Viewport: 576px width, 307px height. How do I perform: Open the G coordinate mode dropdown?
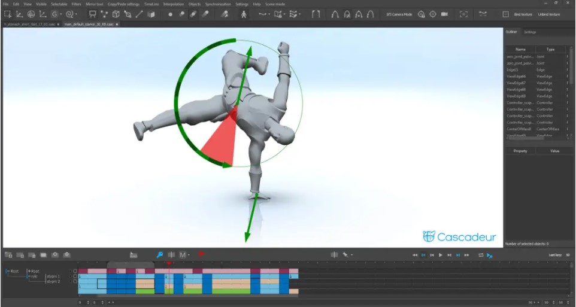coord(56,14)
